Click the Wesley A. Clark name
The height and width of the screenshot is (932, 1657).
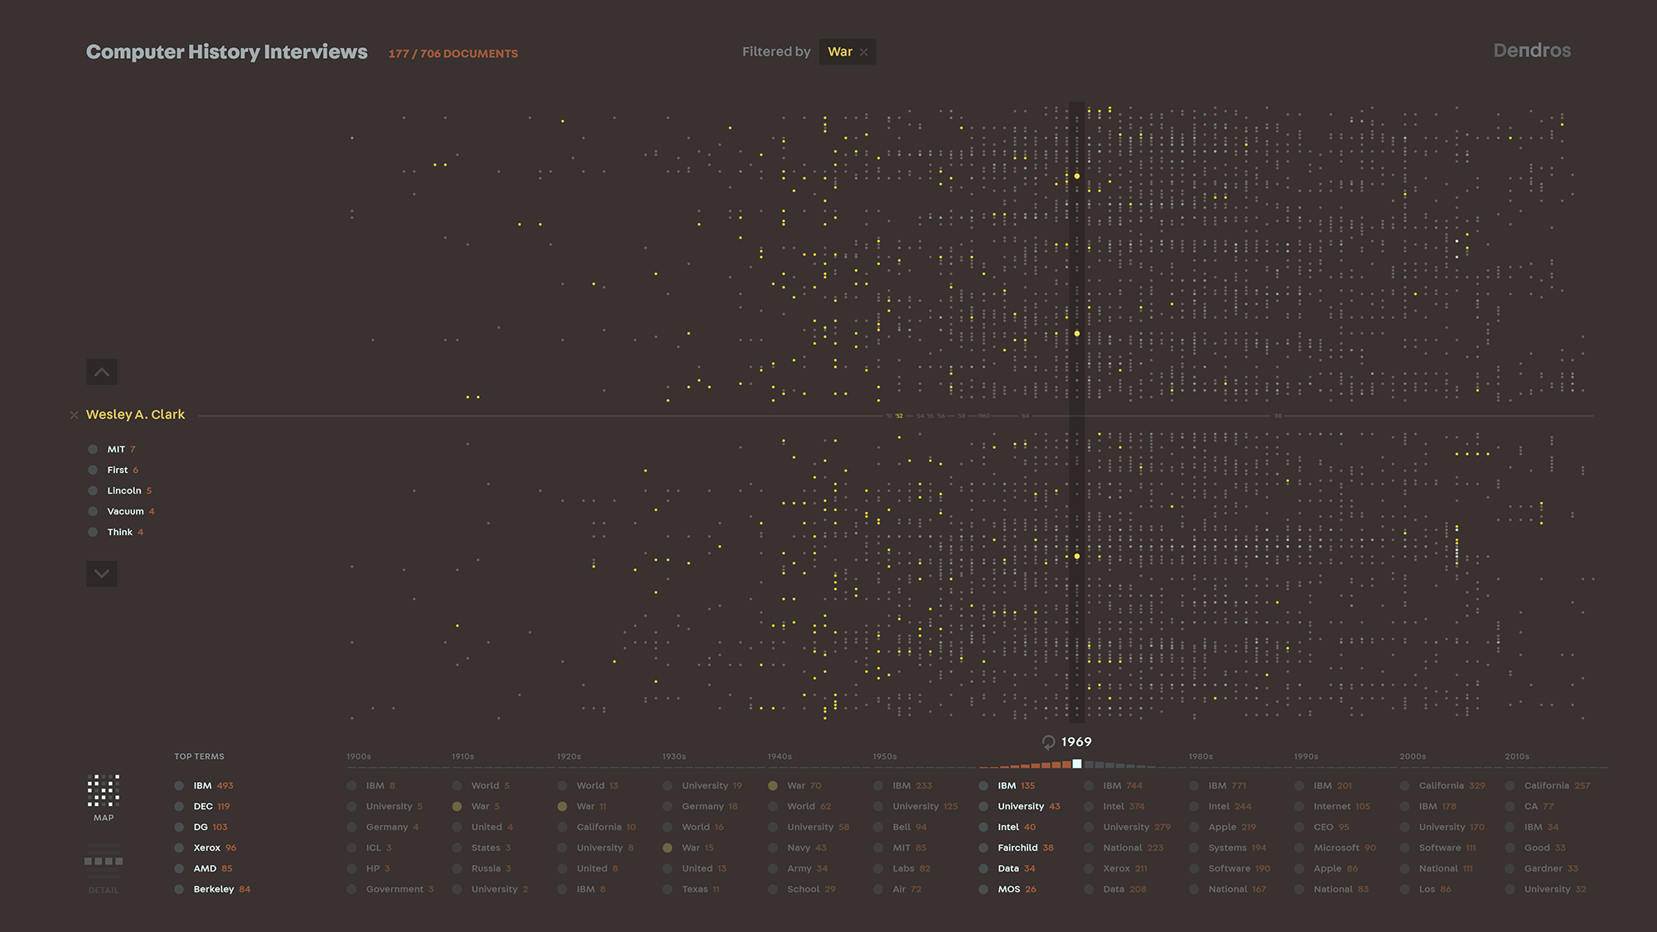point(135,415)
